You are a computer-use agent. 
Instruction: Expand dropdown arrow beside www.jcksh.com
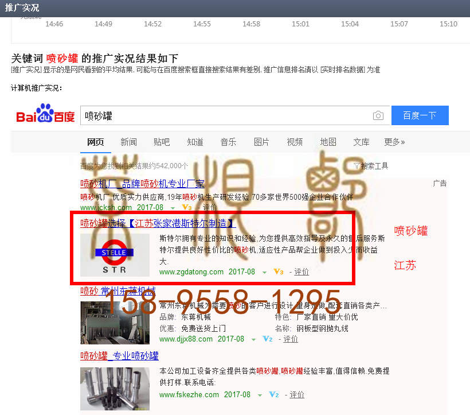[x=173, y=208]
